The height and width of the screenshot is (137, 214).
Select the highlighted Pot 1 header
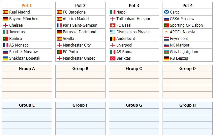pyautogui.click(x=27, y=6)
